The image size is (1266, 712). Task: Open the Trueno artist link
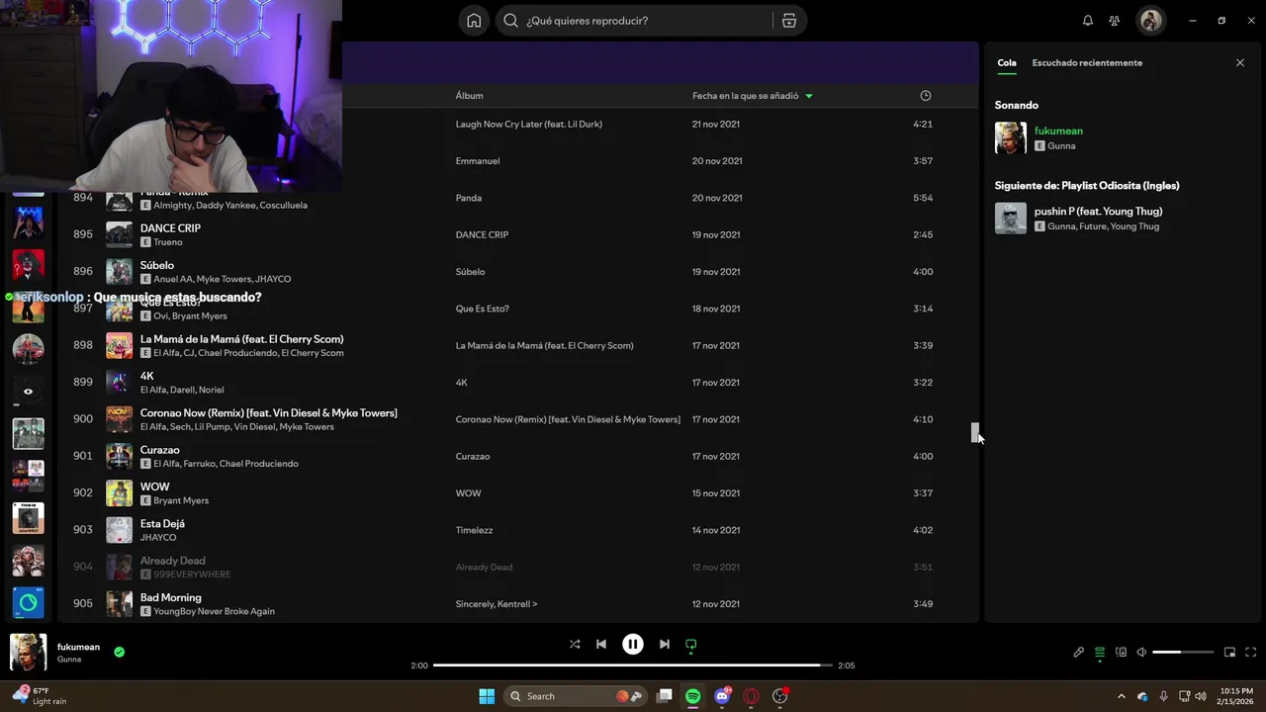click(168, 242)
